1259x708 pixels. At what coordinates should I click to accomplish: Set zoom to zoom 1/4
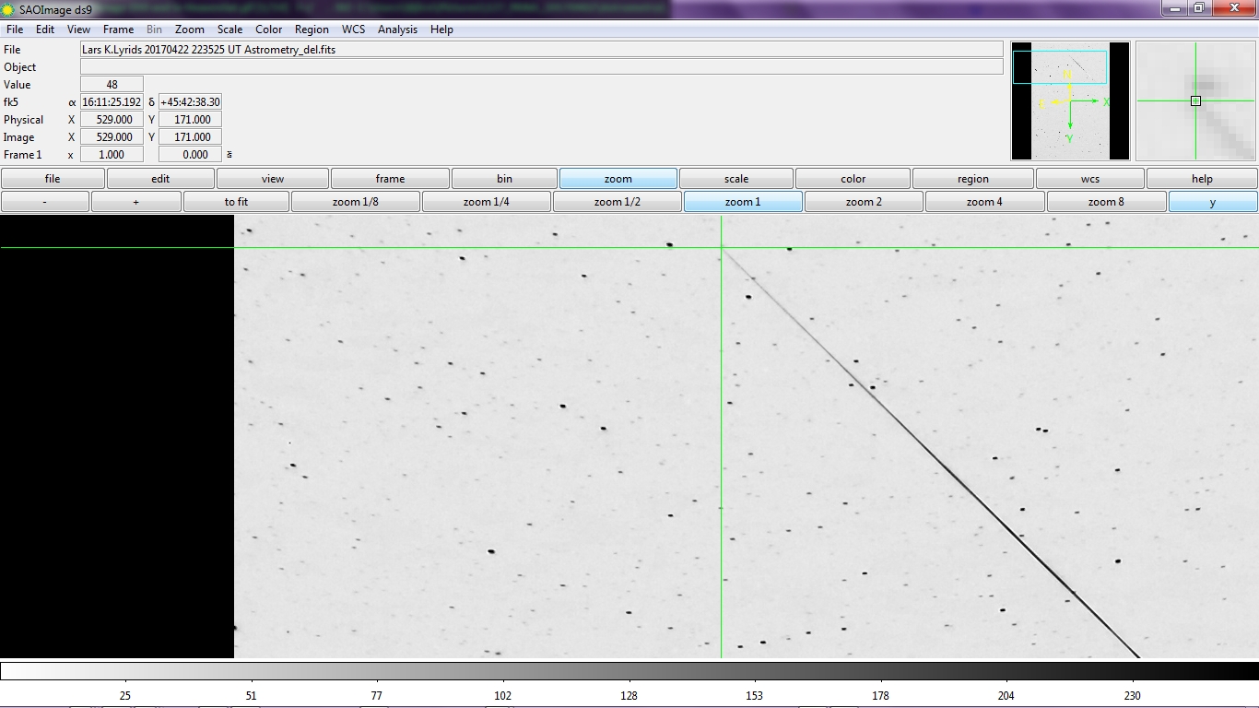[x=486, y=202]
